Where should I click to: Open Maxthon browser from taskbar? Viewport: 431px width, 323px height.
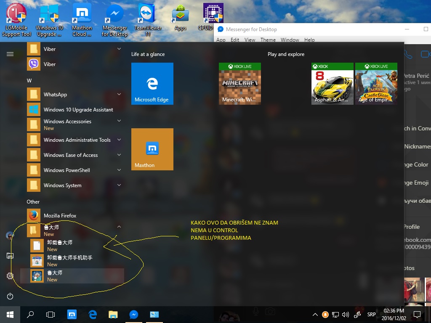click(72, 315)
